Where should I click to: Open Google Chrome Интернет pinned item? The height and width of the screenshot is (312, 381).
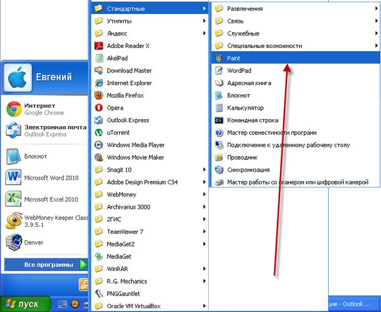pyautogui.click(x=45, y=109)
